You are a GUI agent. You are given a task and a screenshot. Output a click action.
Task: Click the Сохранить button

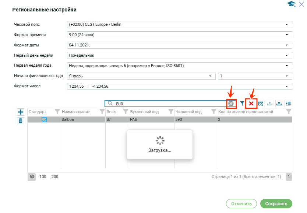click(276, 203)
